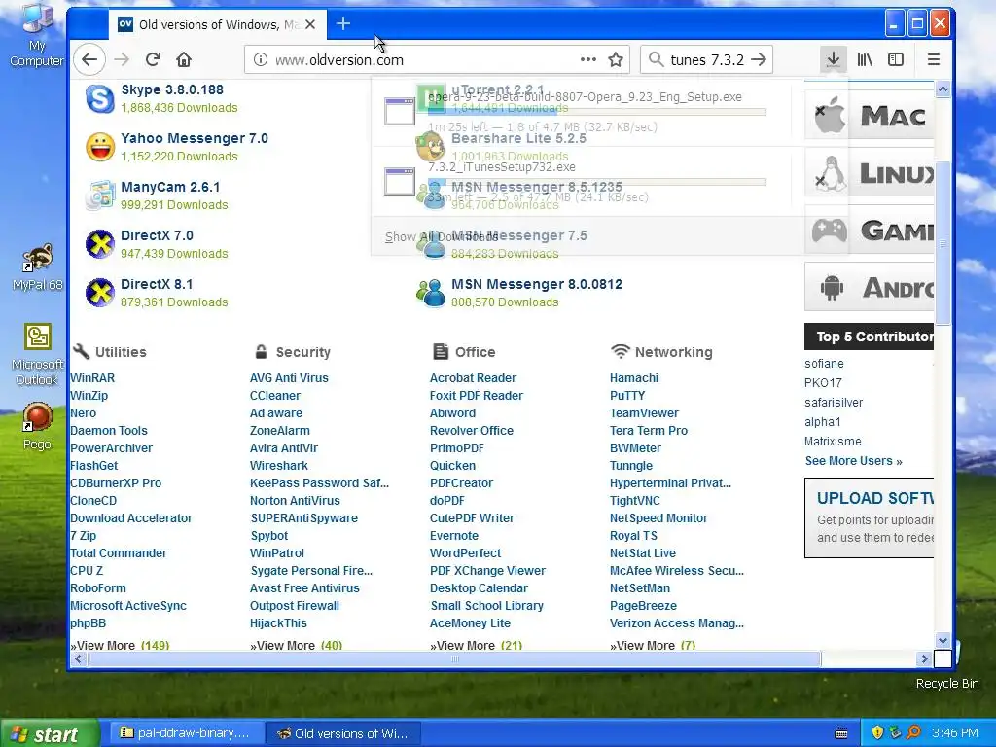View more Utilities (149)
Screen dimensions: 996x747
click(x=120, y=645)
